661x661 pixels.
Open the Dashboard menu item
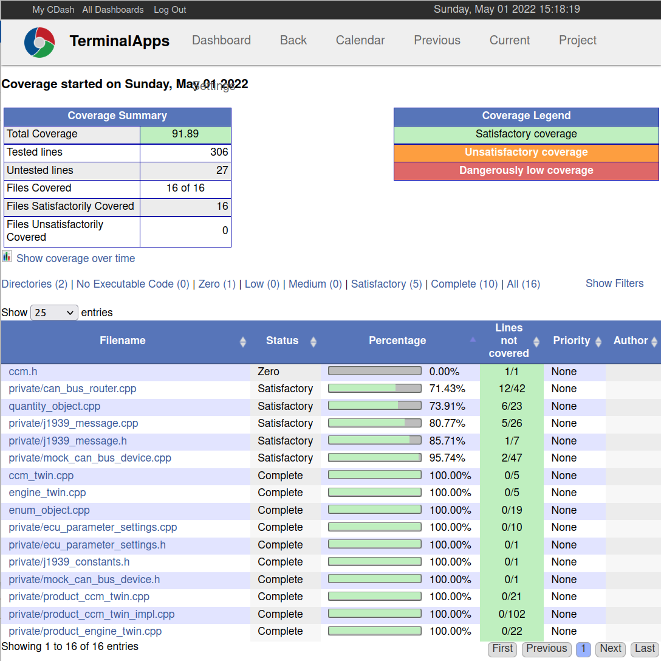click(x=221, y=40)
